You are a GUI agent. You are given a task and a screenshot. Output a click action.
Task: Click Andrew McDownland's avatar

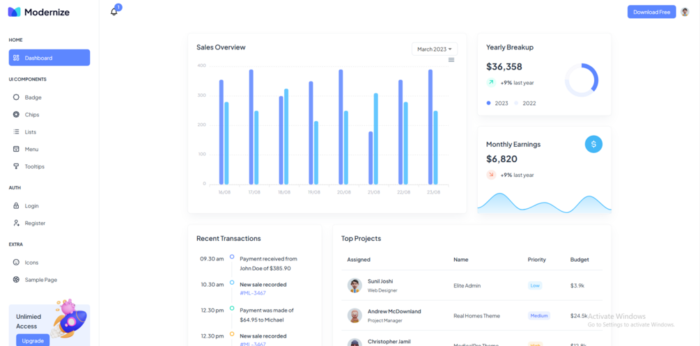point(355,315)
